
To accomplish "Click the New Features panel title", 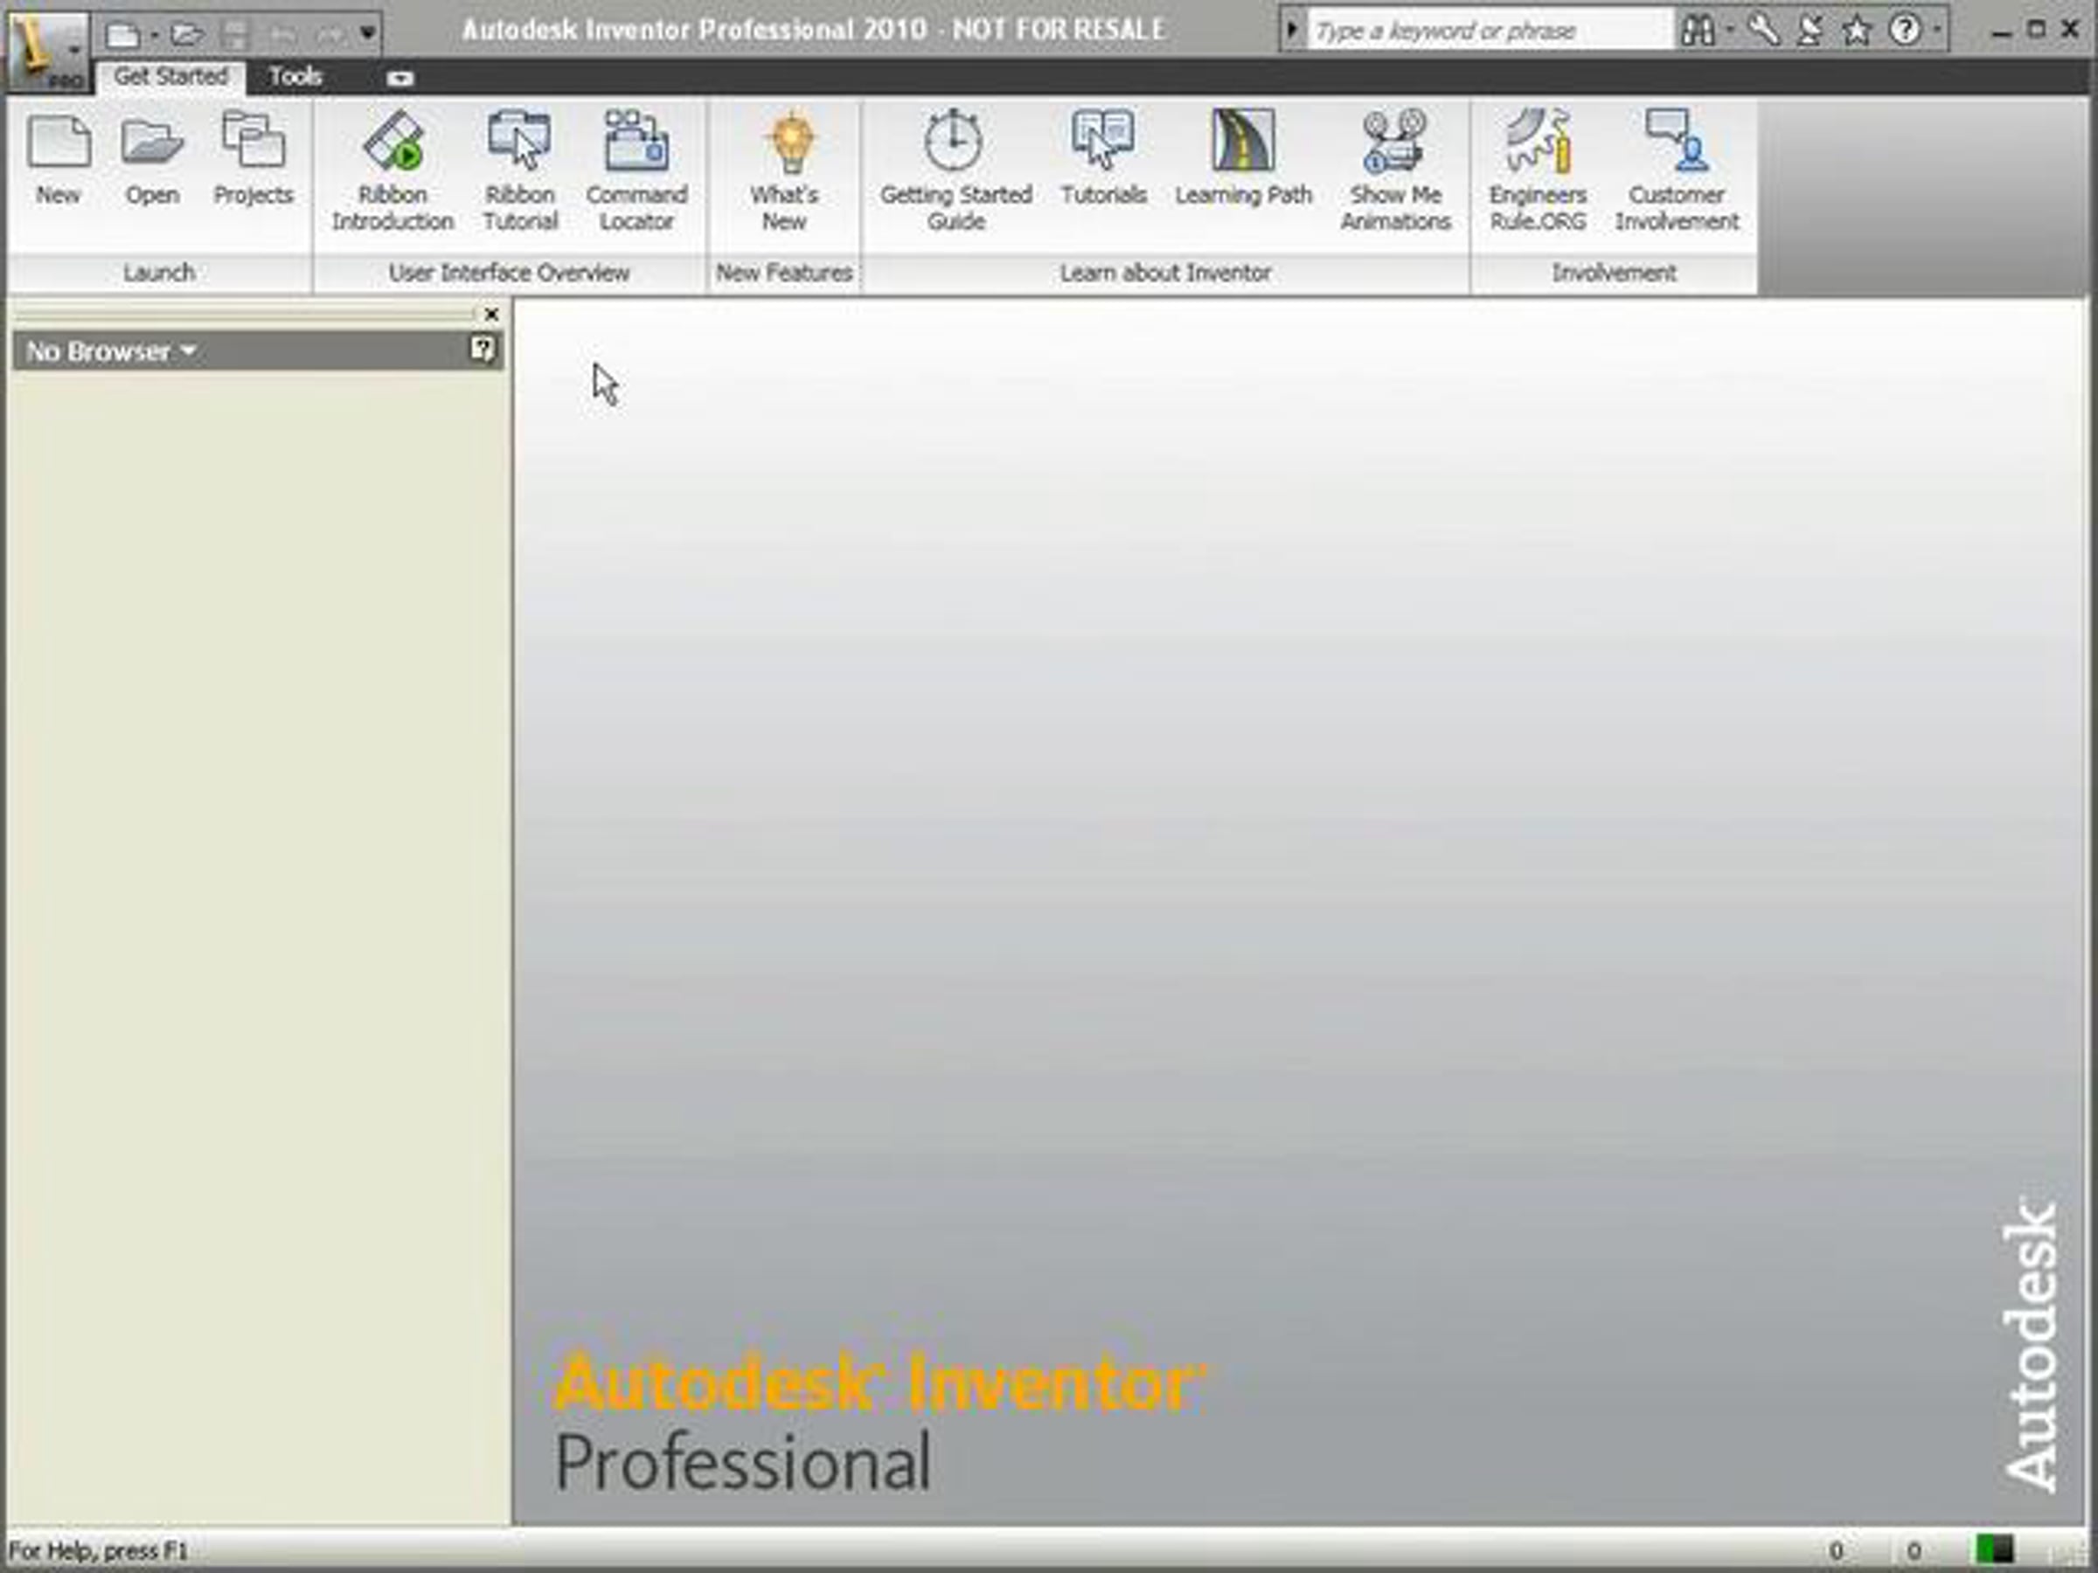I will pyautogui.click(x=784, y=273).
